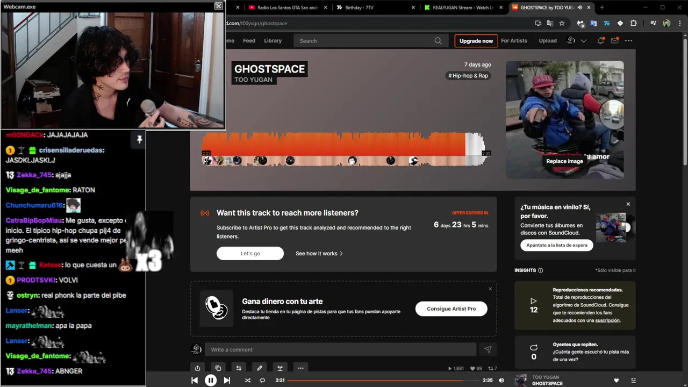Click the playback progress bar
Image resolution: width=688 pixels, height=387 pixels.
[383, 381]
